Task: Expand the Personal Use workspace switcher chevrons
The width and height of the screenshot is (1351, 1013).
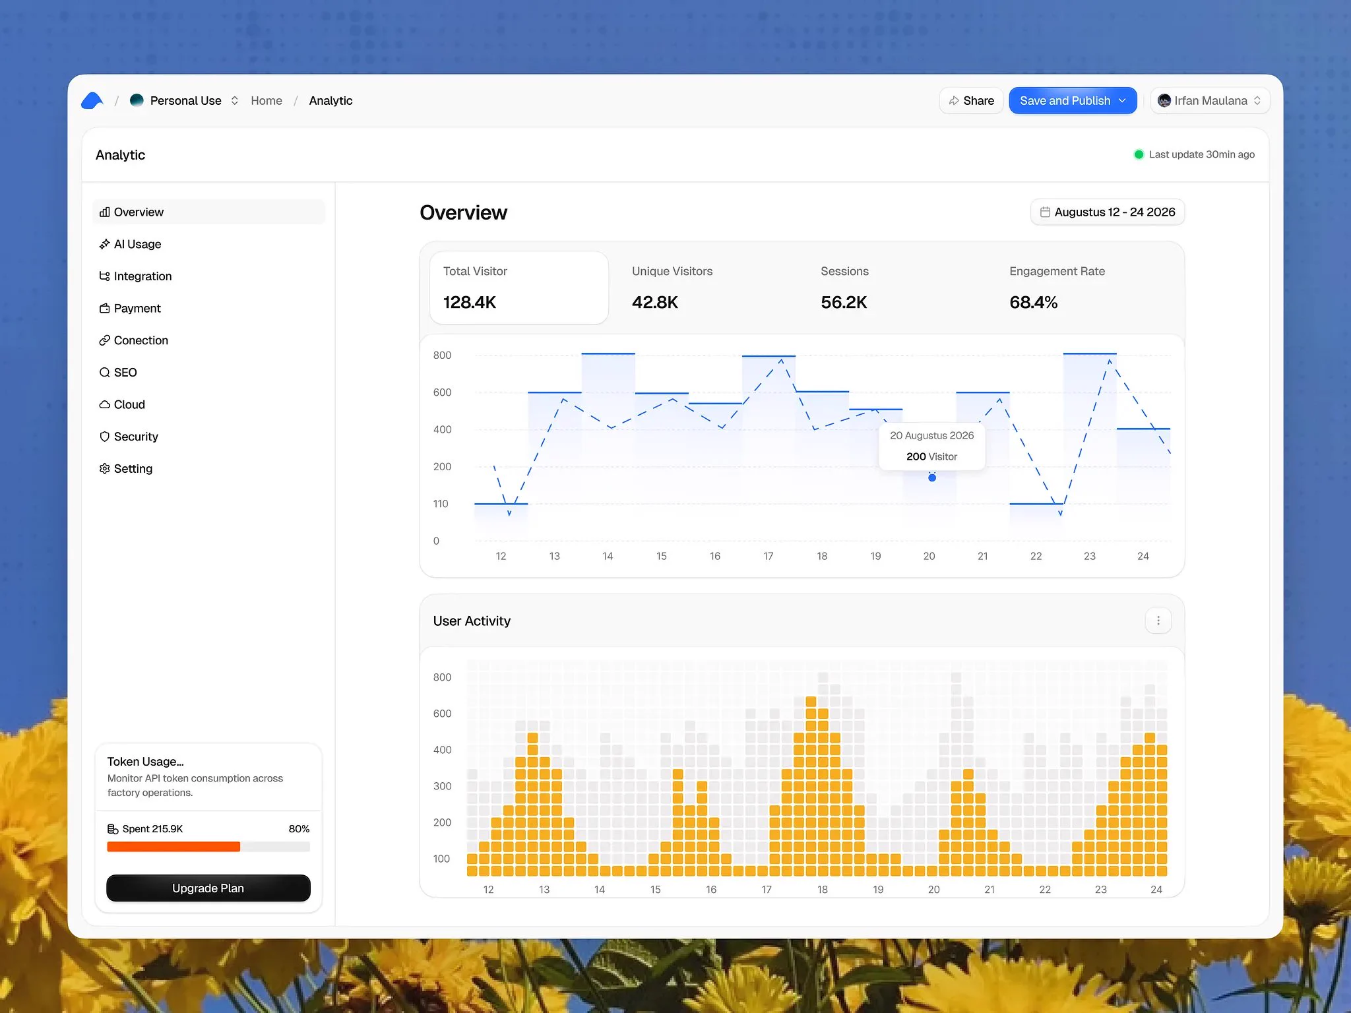Action: [x=234, y=100]
